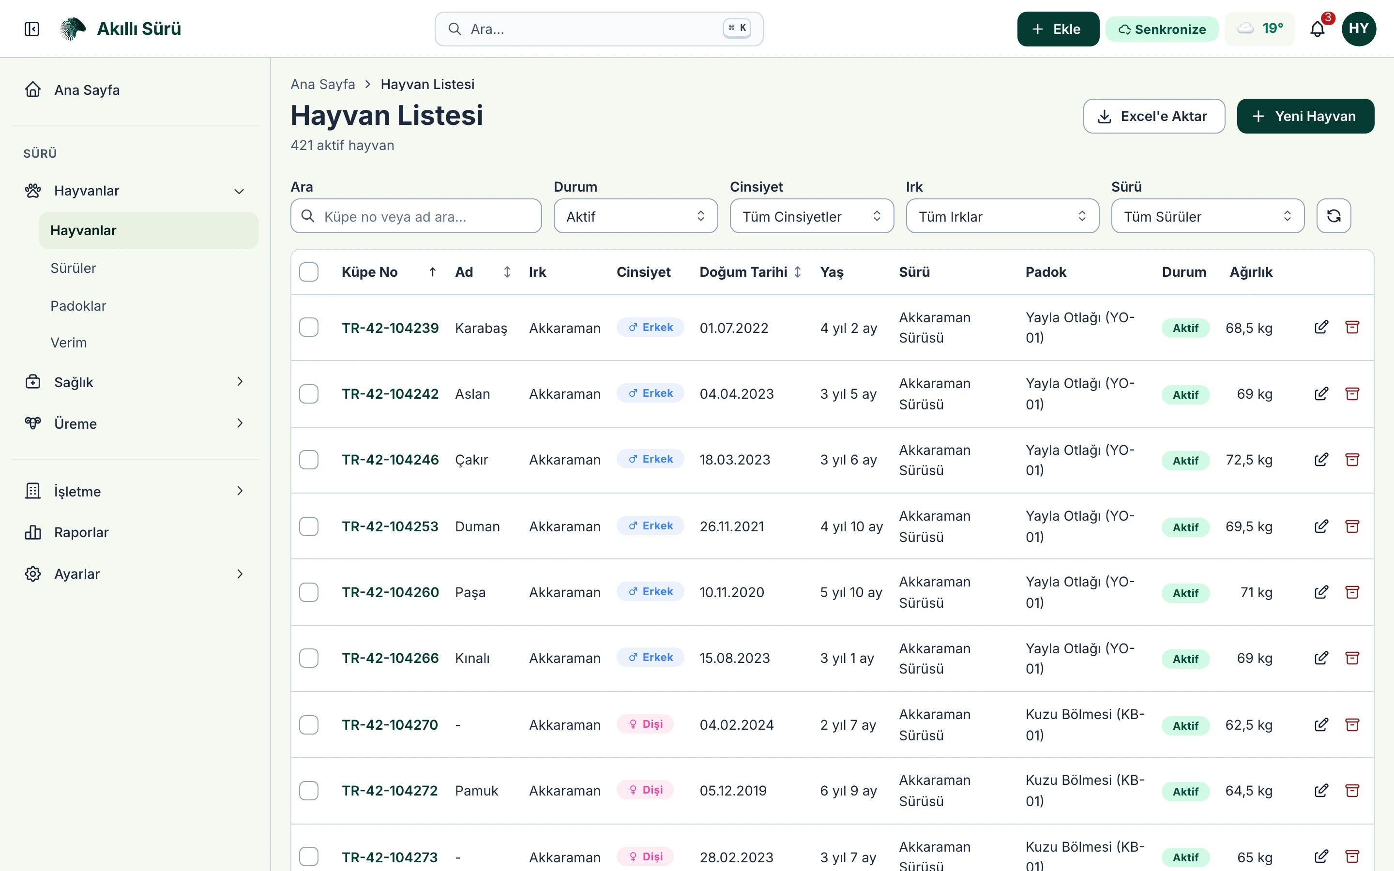Edit the Karabaş animal row
Screen dimensions: 1394x871
coord(1321,327)
